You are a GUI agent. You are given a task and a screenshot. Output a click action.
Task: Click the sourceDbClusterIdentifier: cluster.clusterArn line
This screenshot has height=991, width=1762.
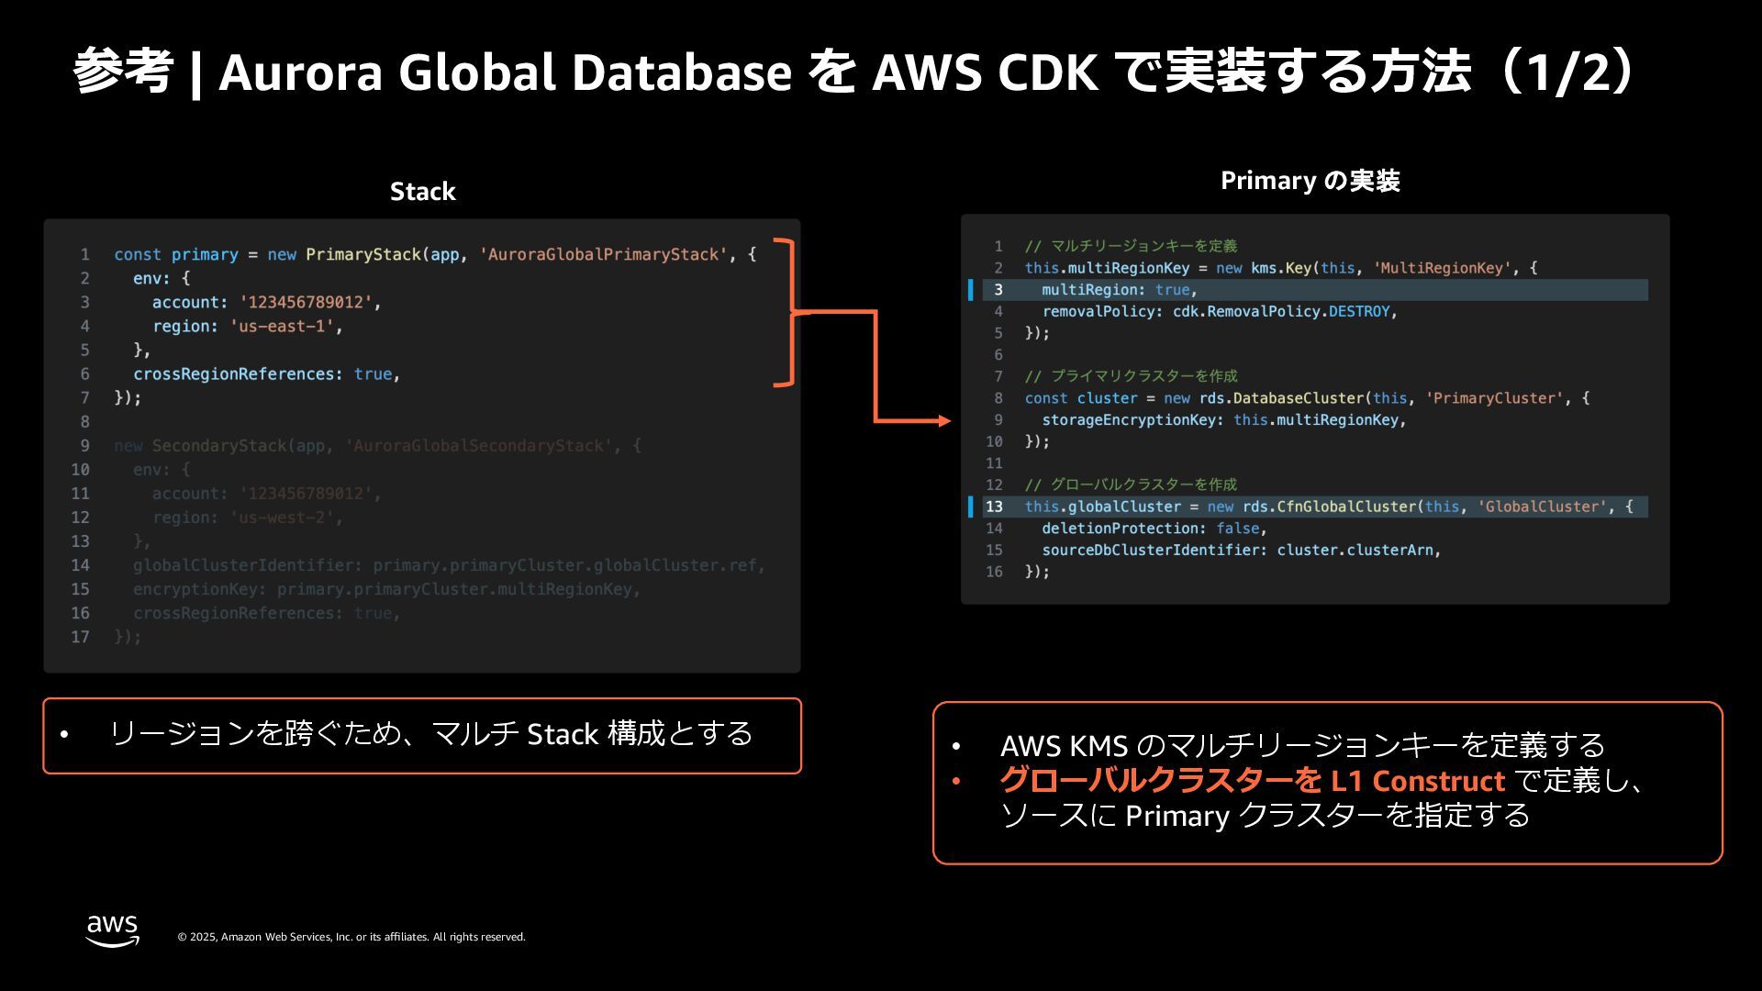click(1241, 550)
